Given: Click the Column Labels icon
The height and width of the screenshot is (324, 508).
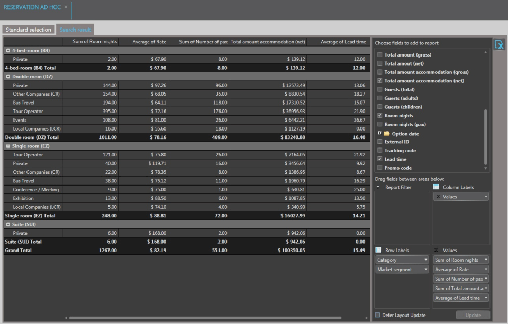Looking at the screenshot, I should click(x=436, y=187).
